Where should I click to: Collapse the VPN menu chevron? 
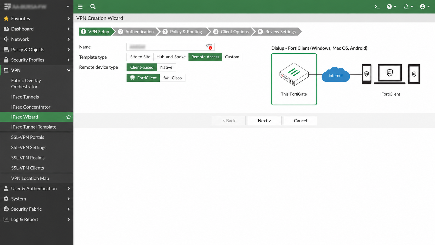69,70
